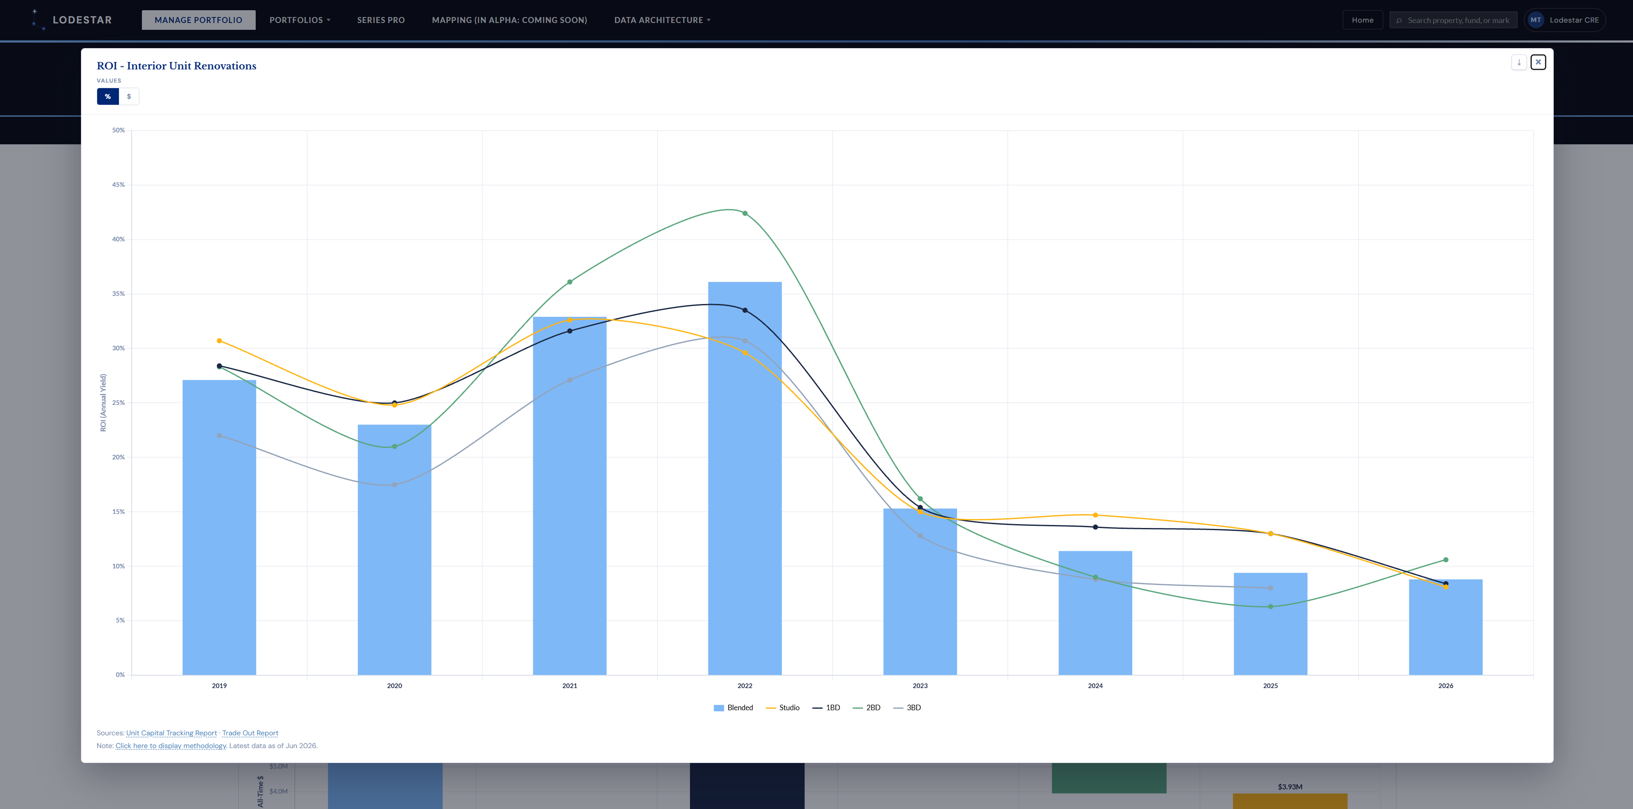Click the 2019 blended bar

[x=219, y=527]
